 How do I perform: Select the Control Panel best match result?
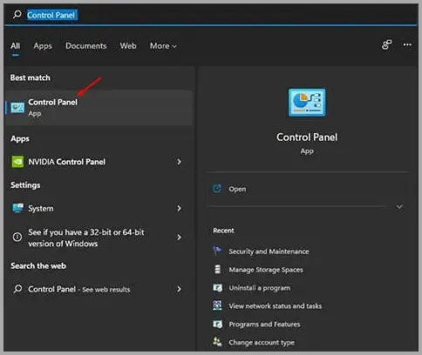click(99, 107)
